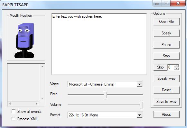This screenshot has height=128, width=187.
Task: Decrement the Skip value spinner down arrow
Action: point(176,69)
